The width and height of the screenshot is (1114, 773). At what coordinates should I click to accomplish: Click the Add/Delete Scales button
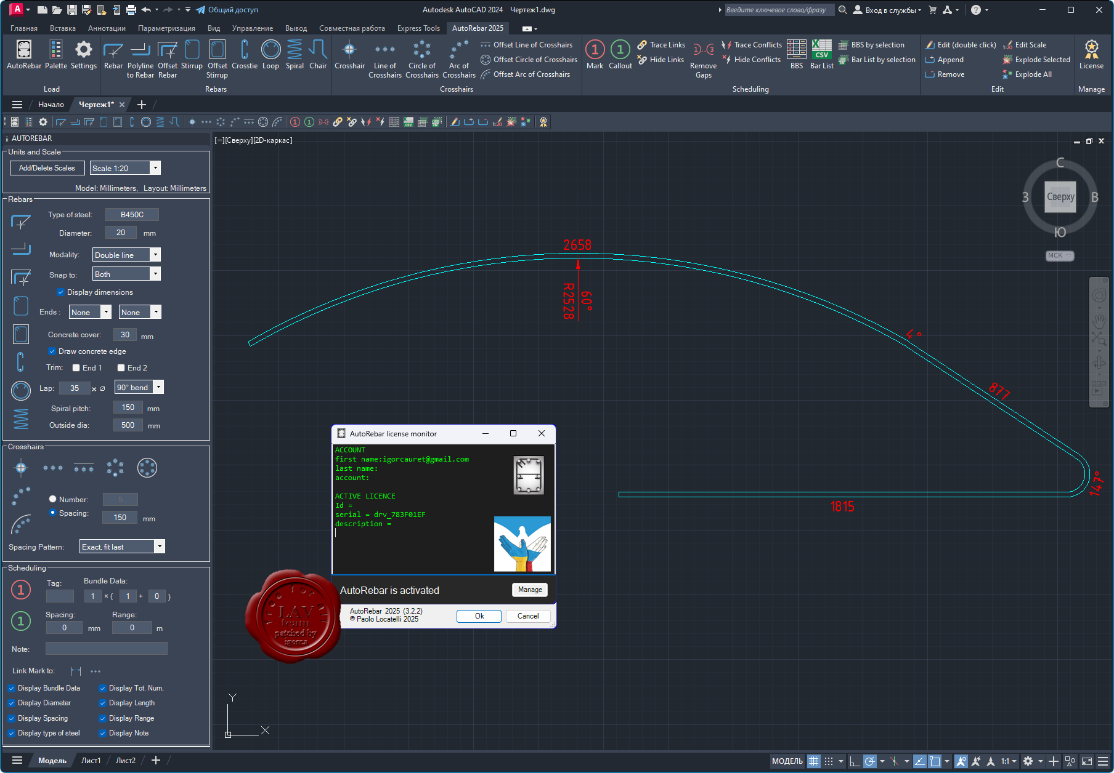pyautogui.click(x=47, y=168)
